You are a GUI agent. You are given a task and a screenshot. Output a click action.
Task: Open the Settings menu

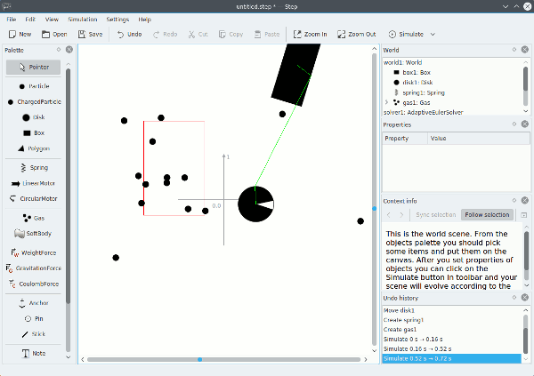(x=117, y=19)
